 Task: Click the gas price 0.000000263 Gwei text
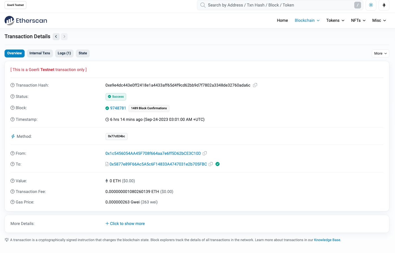tap(123, 202)
